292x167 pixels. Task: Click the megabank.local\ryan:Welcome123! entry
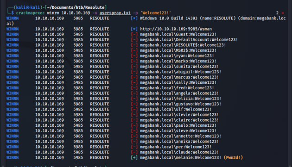tap(177, 56)
